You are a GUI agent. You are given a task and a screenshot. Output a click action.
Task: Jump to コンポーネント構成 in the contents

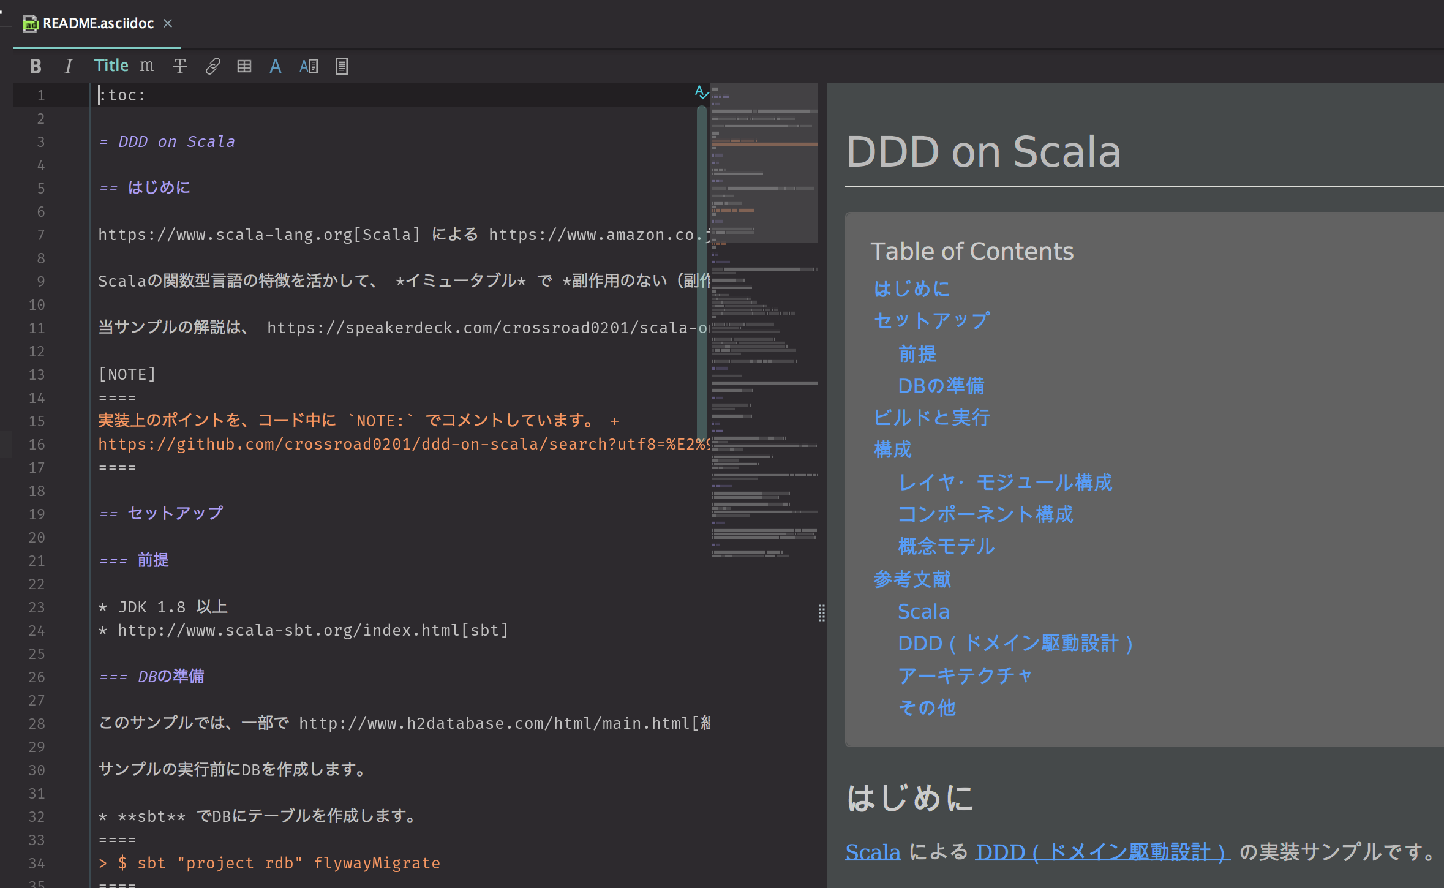click(x=985, y=514)
